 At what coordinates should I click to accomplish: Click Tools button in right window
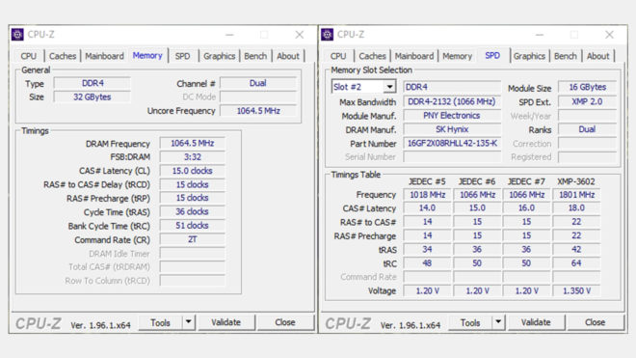[x=470, y=322]
